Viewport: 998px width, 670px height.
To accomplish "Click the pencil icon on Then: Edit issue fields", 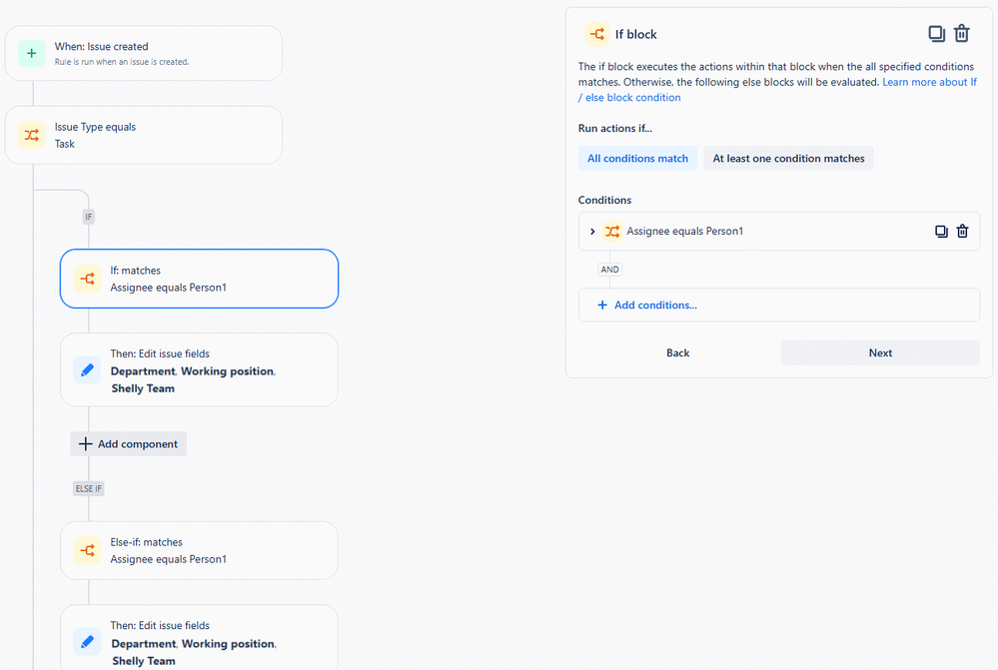I will (x=87, y=369).
